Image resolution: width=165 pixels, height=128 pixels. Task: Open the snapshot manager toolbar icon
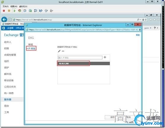coord(36,11)
